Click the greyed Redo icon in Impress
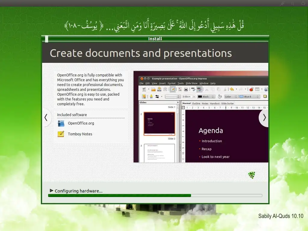This screenshot has width=308, height=231. (x=241, y=89)
